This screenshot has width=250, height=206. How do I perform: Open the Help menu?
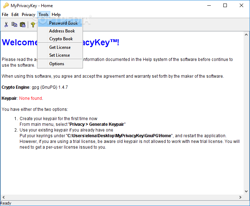pos(56,15)
